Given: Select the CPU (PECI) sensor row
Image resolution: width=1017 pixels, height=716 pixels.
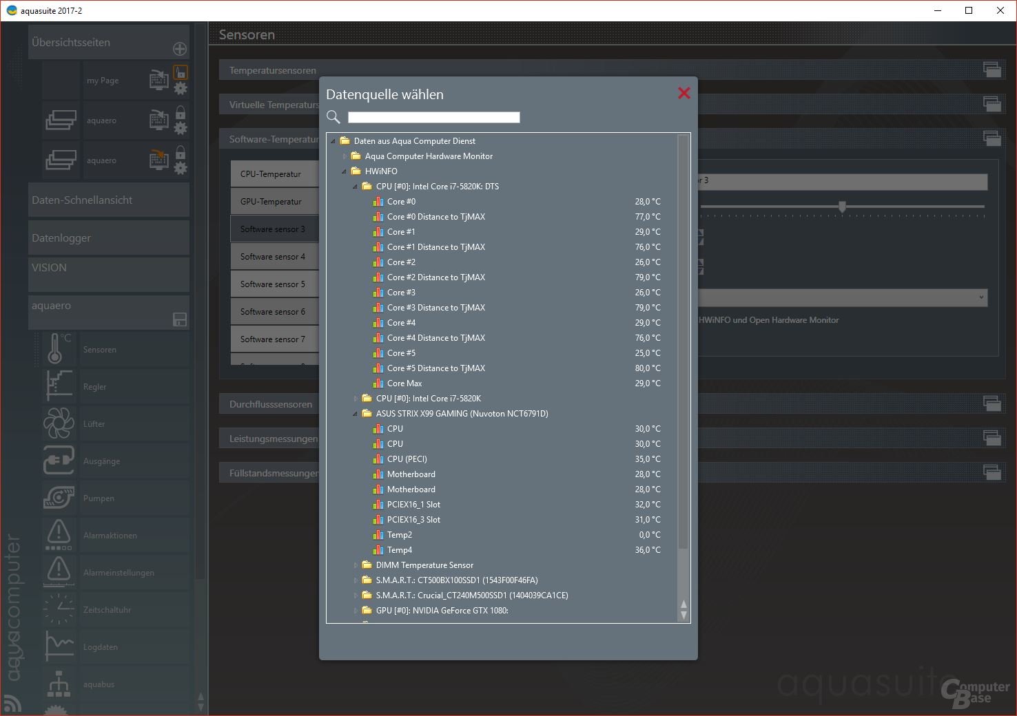Looking at the screenshot, I should [517, 459].
